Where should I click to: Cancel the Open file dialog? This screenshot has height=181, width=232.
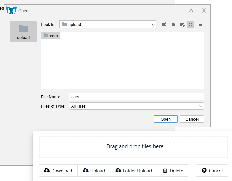pos(192,119)
